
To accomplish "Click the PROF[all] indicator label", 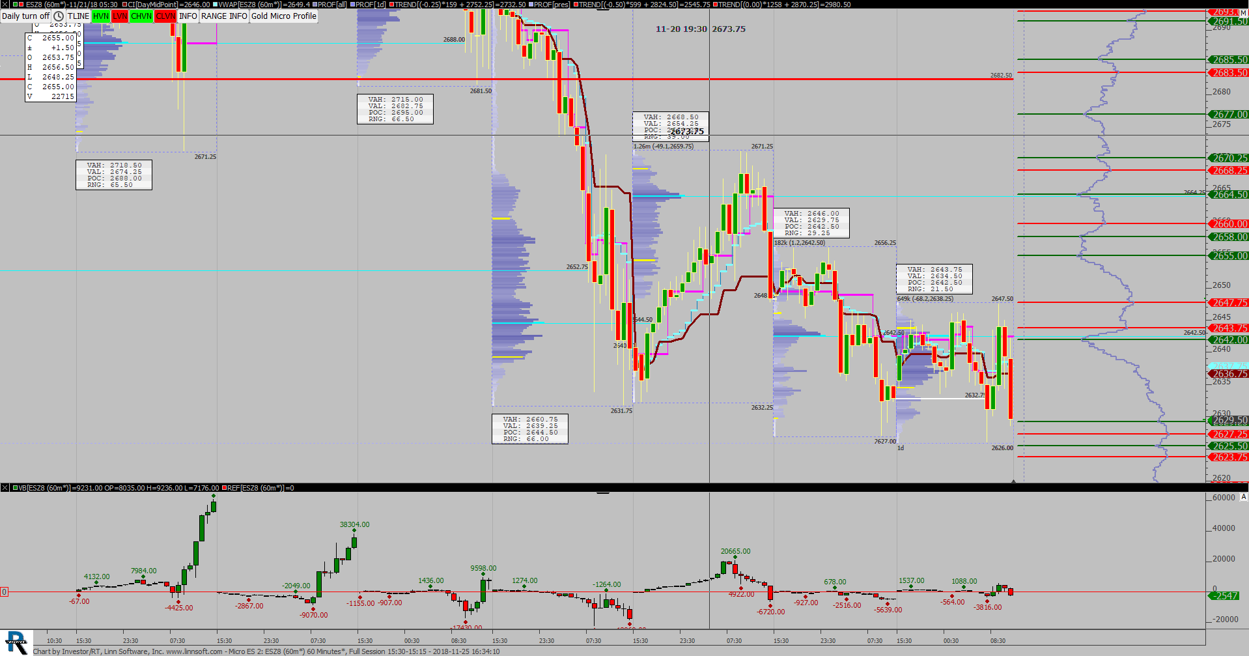I will coord(332,5).
